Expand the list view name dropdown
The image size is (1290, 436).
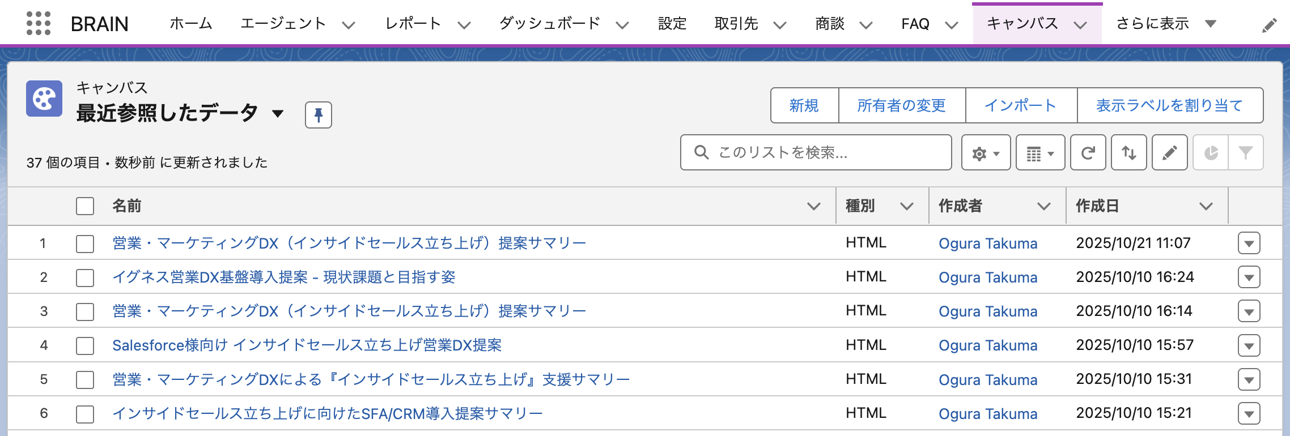pos(278,114)
